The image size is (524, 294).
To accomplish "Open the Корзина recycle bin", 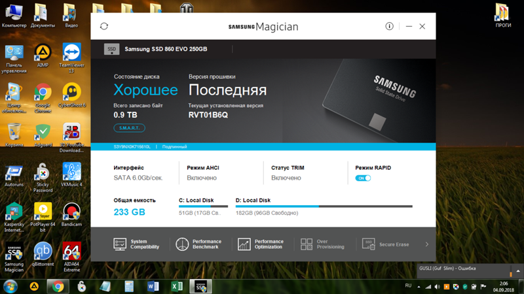I will coord(14,135).
